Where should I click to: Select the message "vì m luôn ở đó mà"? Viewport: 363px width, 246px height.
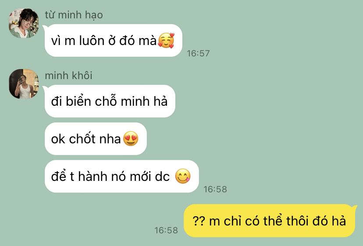click(114, 40)
